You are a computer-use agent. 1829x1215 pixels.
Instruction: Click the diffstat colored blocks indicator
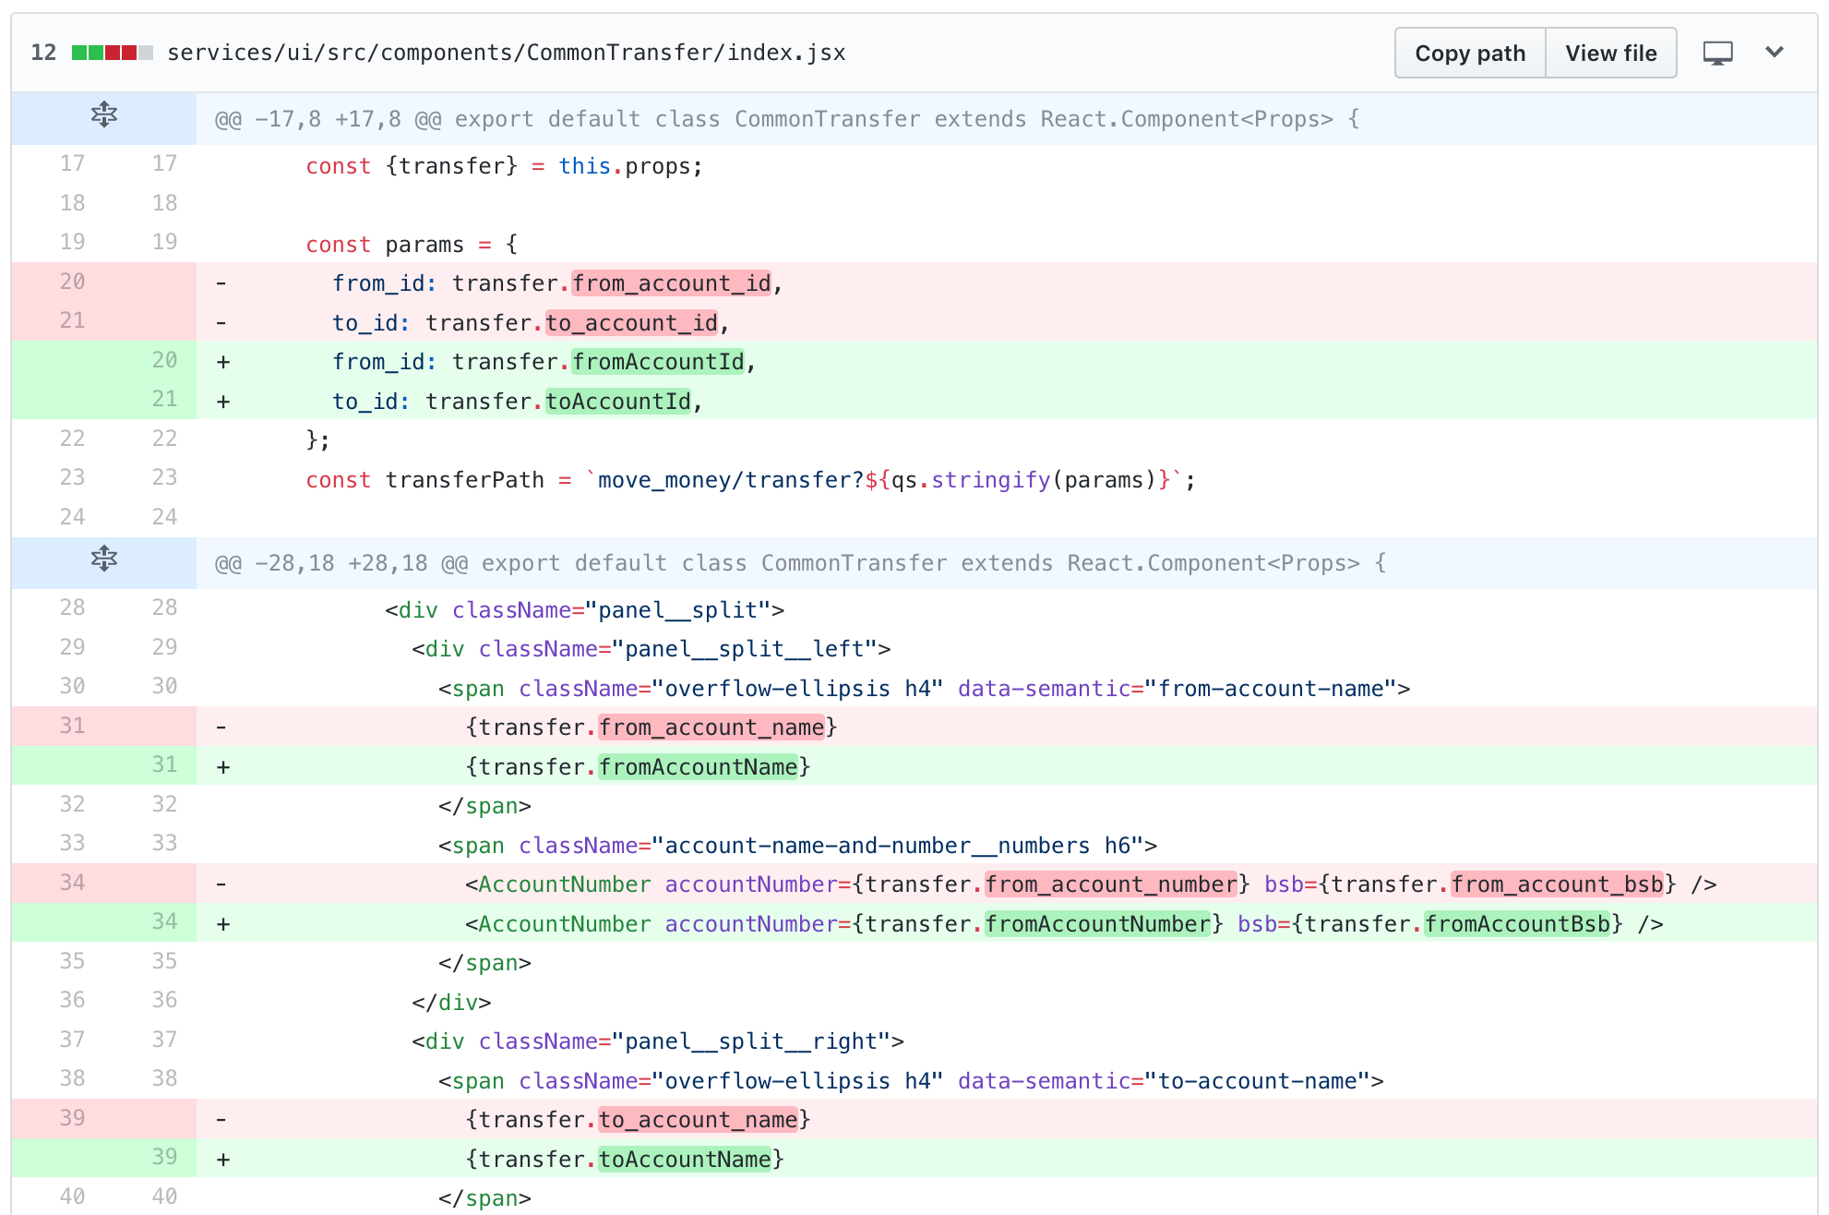point(113,53)
